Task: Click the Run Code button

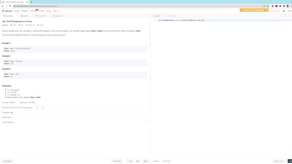Action: [x=279, y=161]
